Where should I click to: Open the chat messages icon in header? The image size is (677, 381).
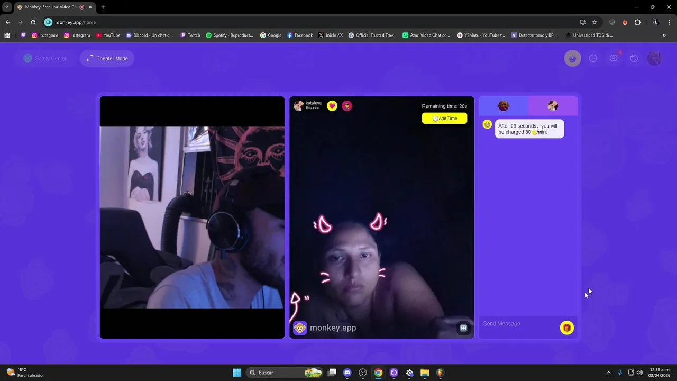[614, 58]
